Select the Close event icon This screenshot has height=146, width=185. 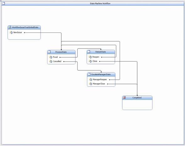click(90, 61)
